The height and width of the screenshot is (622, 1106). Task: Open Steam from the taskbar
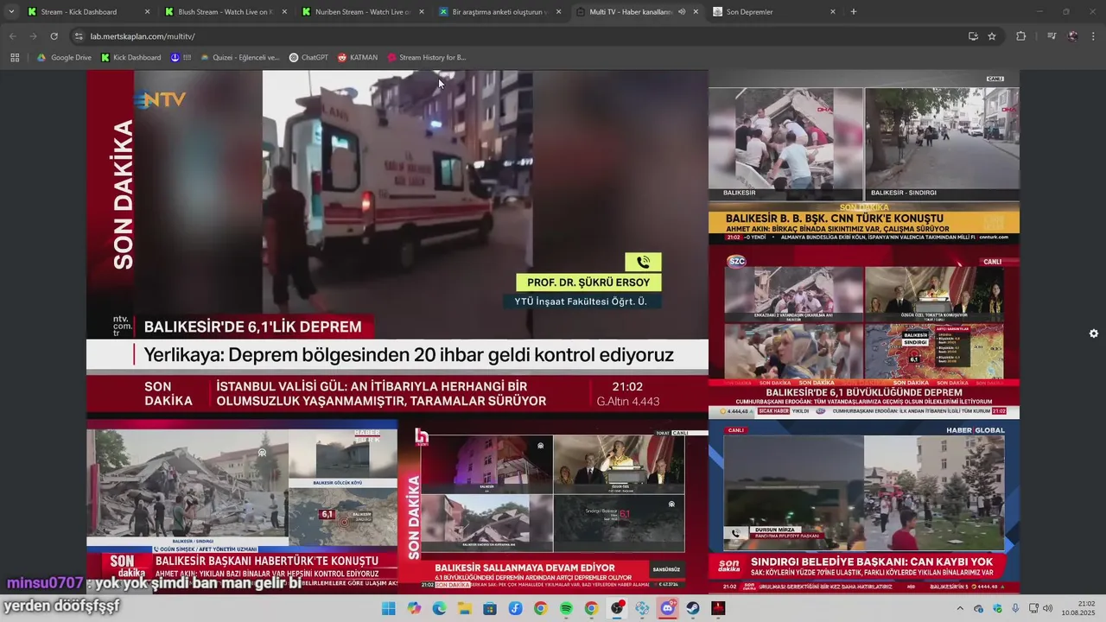pos(693,608)
